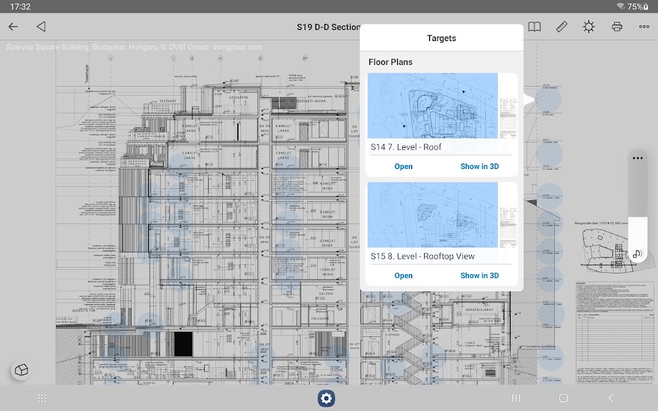658x411 pixels.
Task: Open the brightness display settings icon
Action: pos(589,27)
